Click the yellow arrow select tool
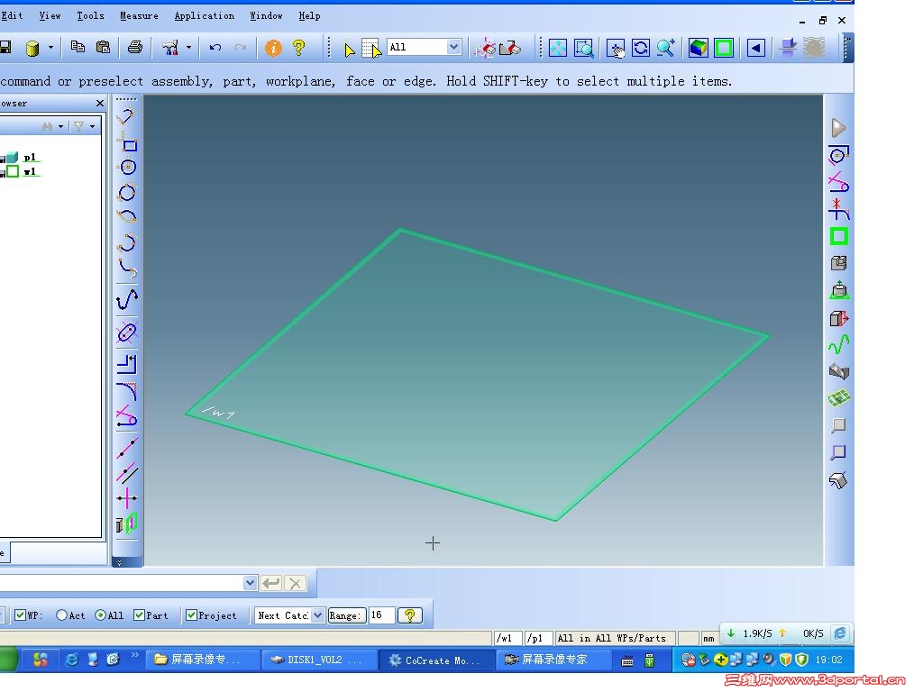923x692 pixels. (x=349, y=50)
